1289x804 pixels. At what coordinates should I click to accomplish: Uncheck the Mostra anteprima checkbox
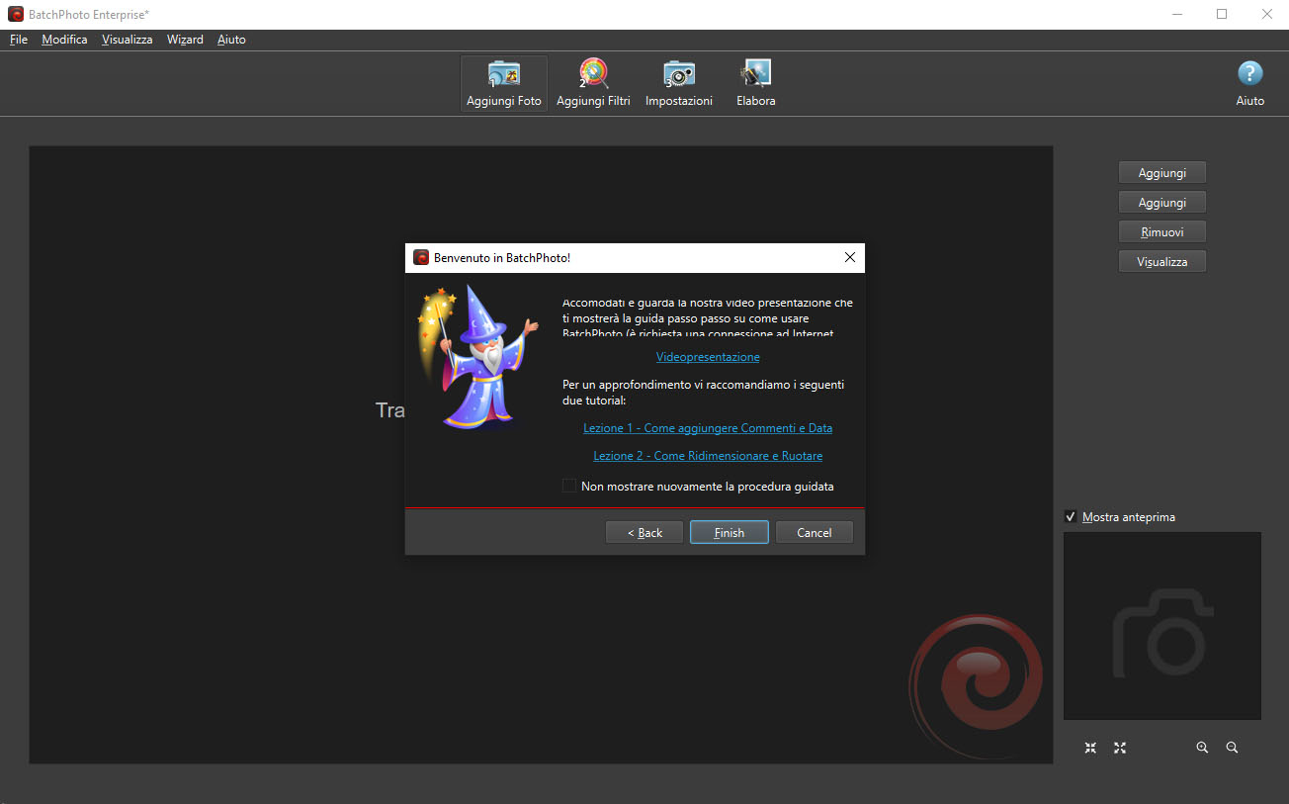click(1071, 517)
